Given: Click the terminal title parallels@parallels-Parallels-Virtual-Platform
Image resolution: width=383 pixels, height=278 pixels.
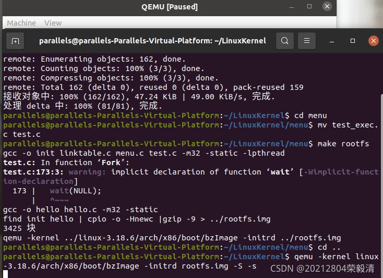Looking at the screenshot, I should coord(152,41).
